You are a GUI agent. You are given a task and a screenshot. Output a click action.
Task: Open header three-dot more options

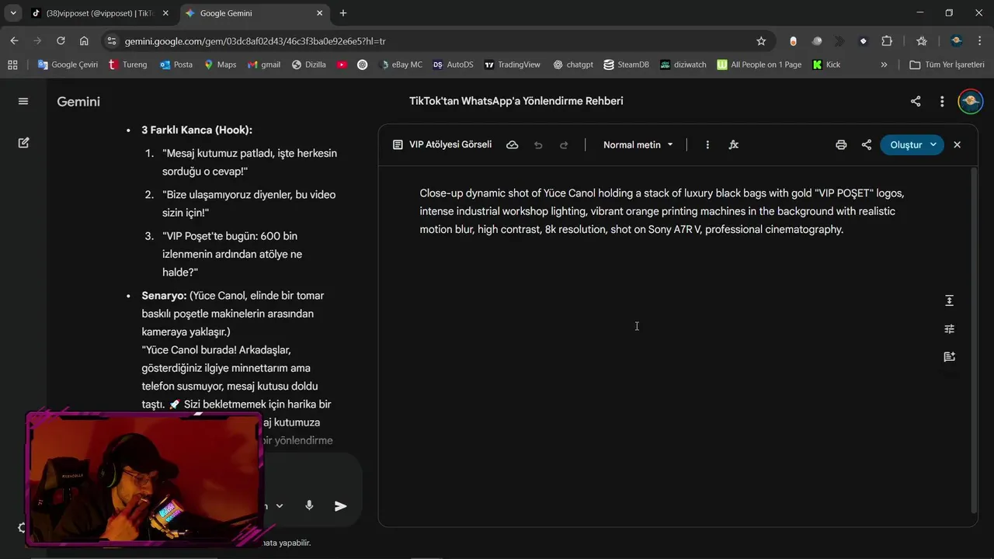(x=942, y=101)
